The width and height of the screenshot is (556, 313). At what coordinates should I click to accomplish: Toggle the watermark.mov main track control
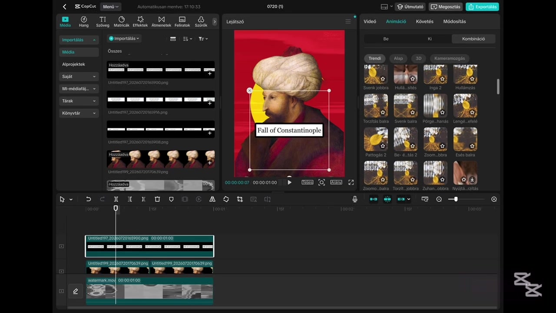(x=61, y=291)
